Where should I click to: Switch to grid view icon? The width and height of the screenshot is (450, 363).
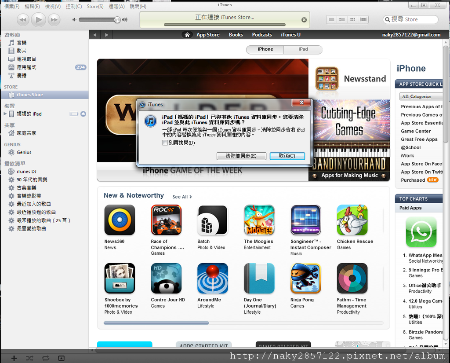pos(353,19)
